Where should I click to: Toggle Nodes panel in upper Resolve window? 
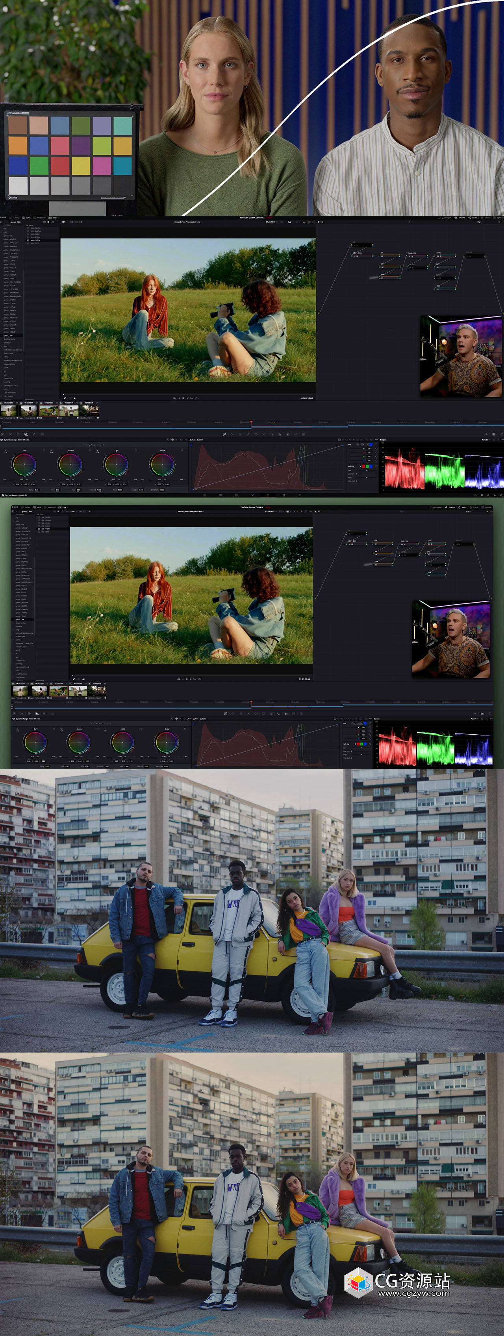click(x=473, y=218)
